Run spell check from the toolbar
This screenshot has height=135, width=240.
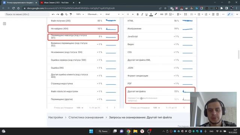click(x=66, y=14)
